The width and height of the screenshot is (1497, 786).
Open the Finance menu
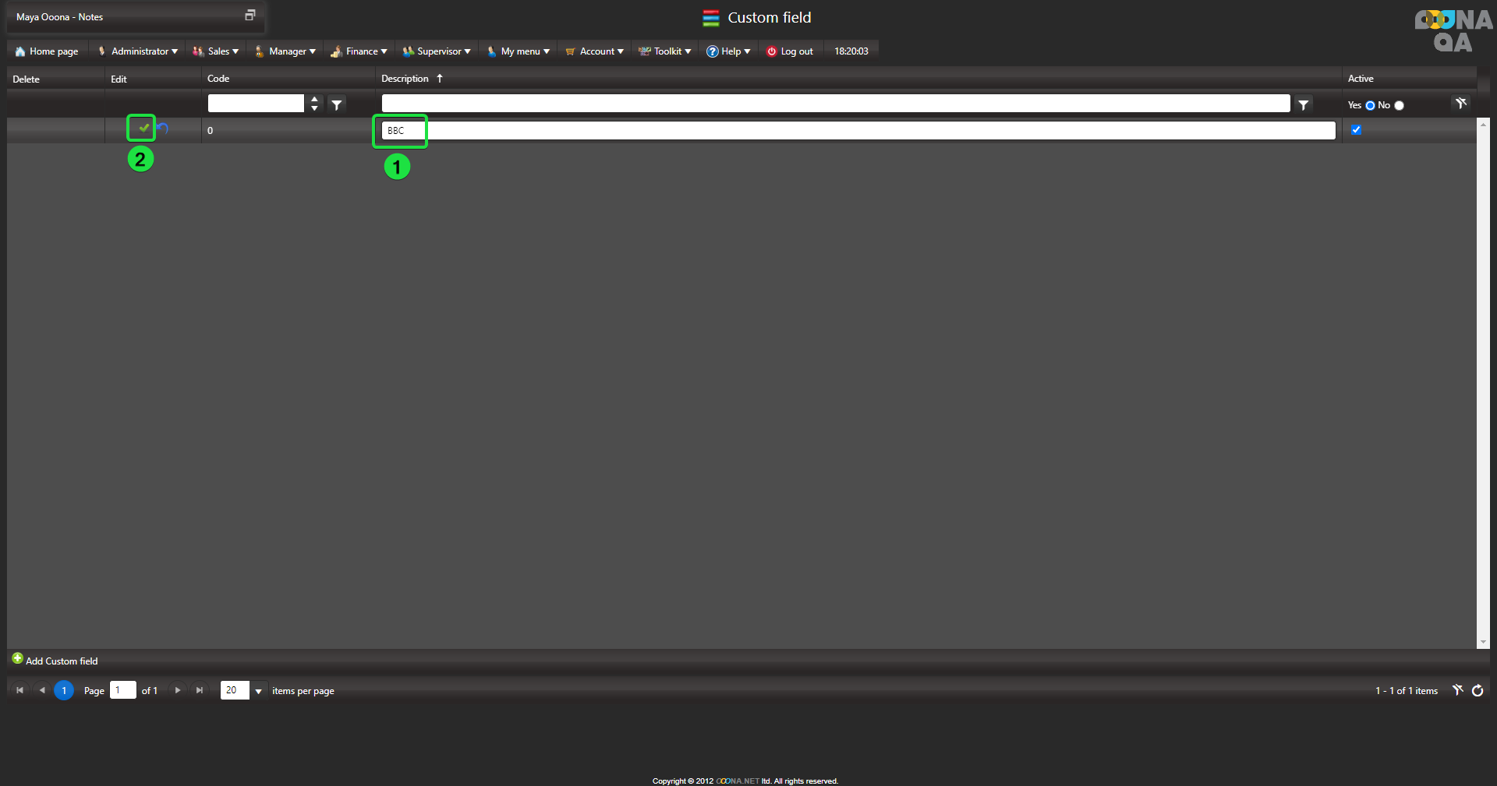point(359,51)
